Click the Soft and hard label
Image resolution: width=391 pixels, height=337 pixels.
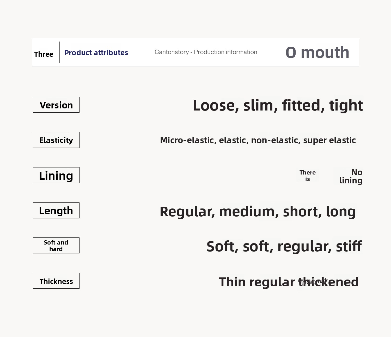click(x=56, y=246)
